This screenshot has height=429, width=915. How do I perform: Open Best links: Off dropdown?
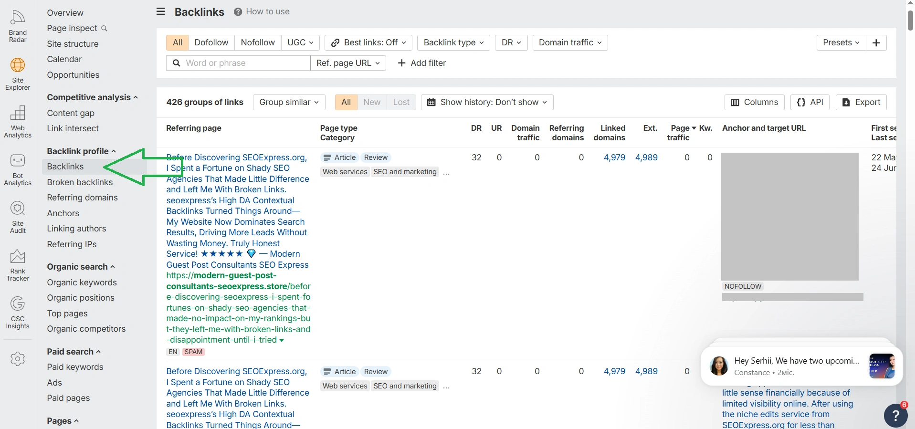[369, 42]
